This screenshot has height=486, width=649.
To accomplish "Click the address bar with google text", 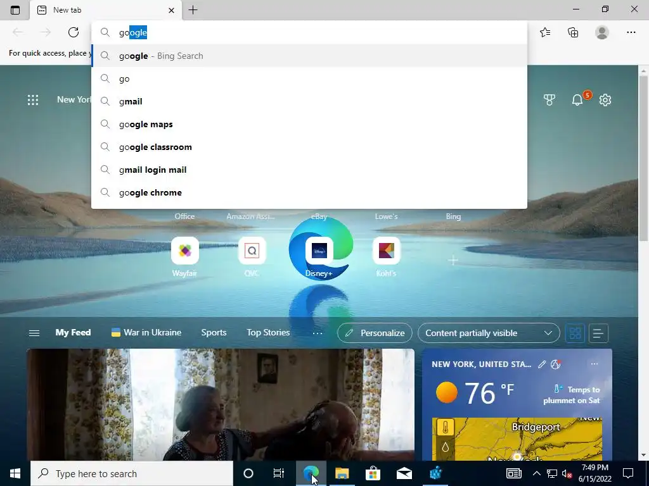I will click(309, 33).
